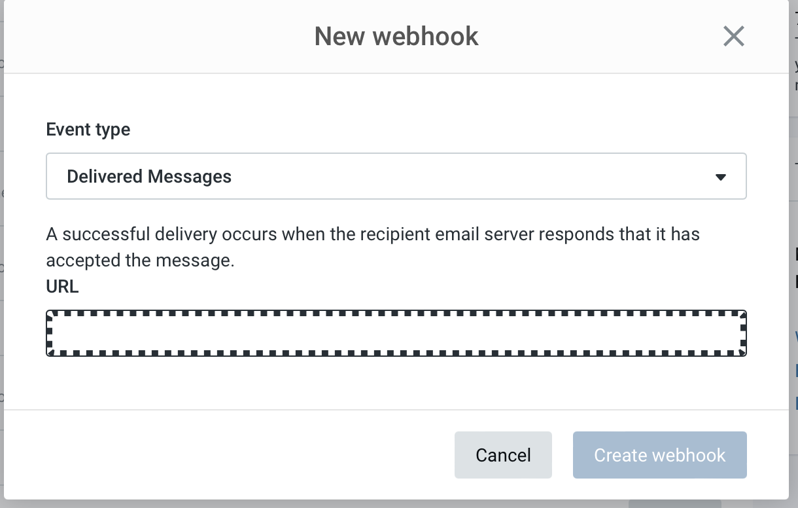Focus the URL input field
798x508 pixels.
click(x=396, y=333)
